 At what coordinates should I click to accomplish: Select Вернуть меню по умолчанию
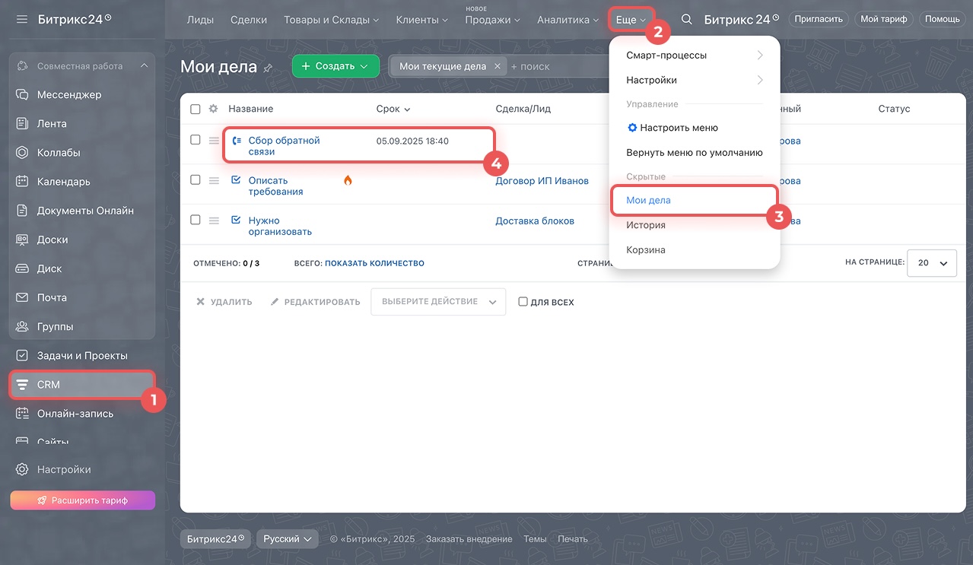pos(695,152)
